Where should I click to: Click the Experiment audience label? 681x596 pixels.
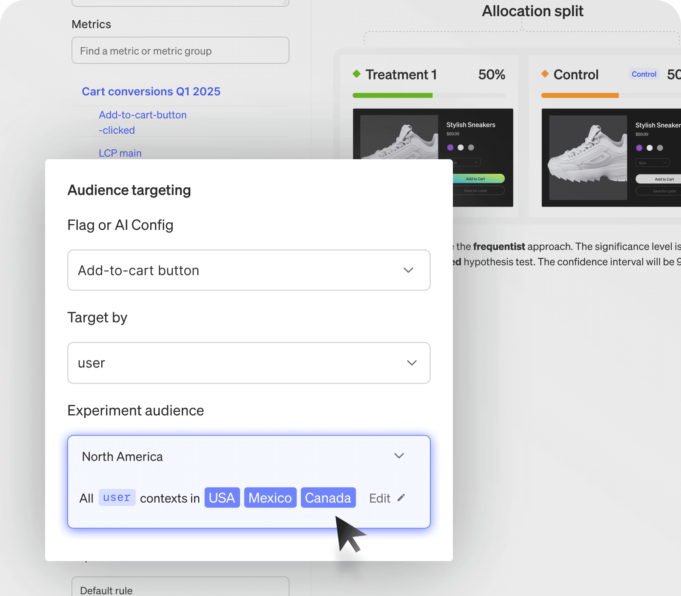[136, 410]
